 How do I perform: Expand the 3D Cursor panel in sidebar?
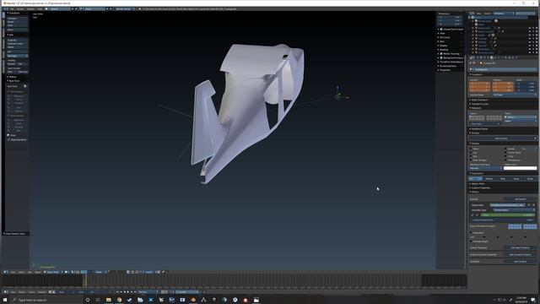click(445, 37)
